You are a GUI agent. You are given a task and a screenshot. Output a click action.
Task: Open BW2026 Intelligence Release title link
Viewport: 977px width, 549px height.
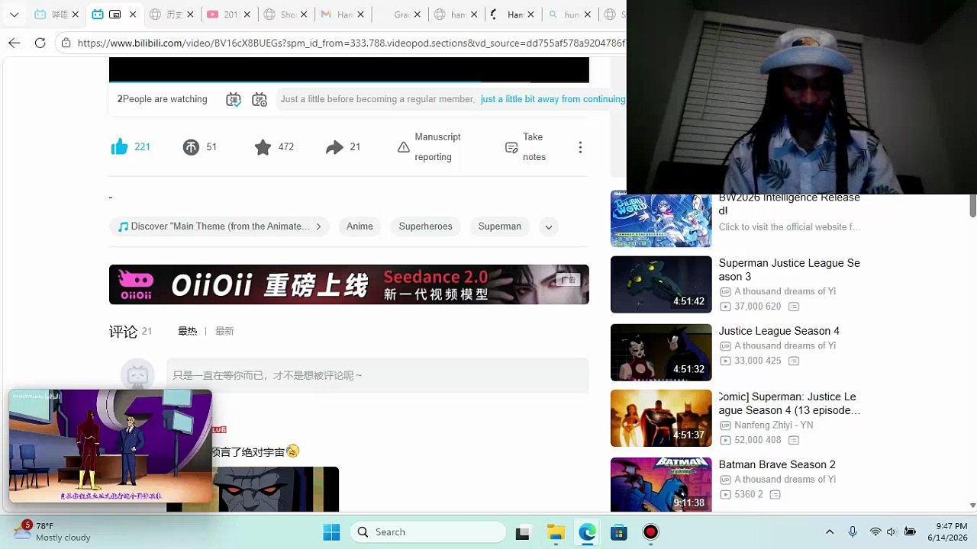point(789,204)
